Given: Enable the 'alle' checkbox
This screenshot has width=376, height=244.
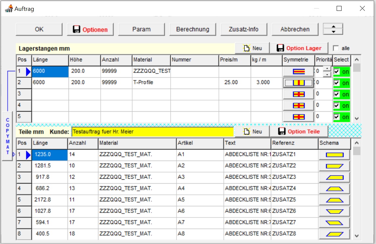Looking at the screenshot, I should coord(336,48).
